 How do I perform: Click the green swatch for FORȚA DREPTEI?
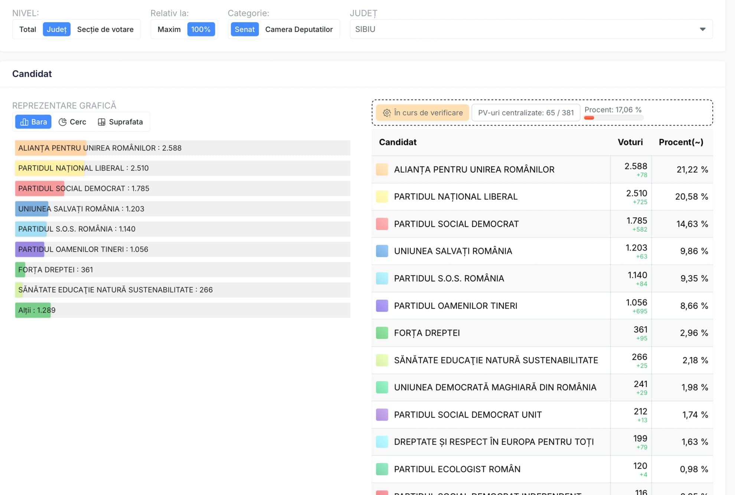pyautogui.click(x=382, y=333)
